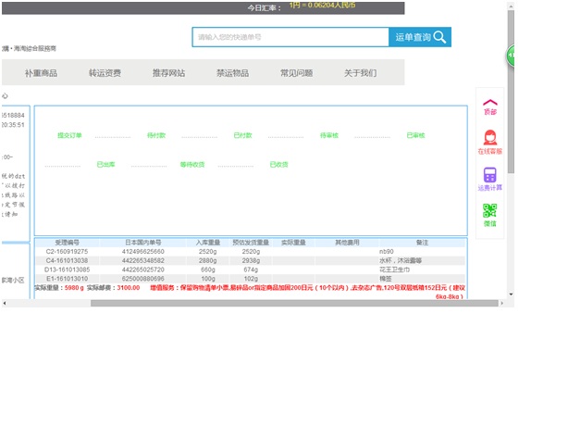Click the 已出库 status step
The height and width of the screenshot is (426, 568).
click(105, 165)
